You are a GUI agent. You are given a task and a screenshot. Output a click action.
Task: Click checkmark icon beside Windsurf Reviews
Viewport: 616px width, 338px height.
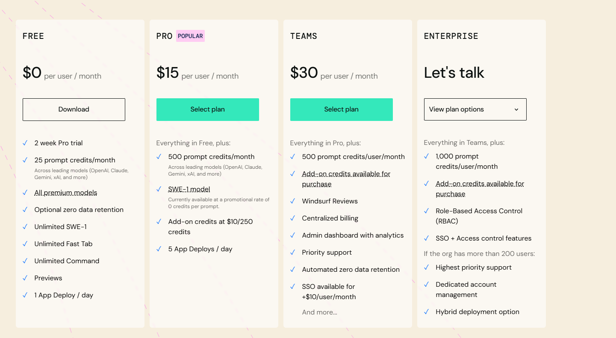(293, 201)
